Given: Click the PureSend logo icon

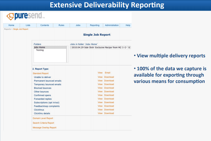Looking at the screenshot, I should pos(10,16).
